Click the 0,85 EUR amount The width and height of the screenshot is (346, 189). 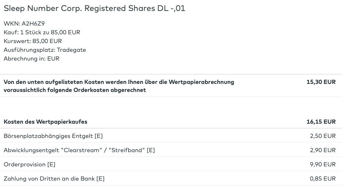[x=323, y=179]
